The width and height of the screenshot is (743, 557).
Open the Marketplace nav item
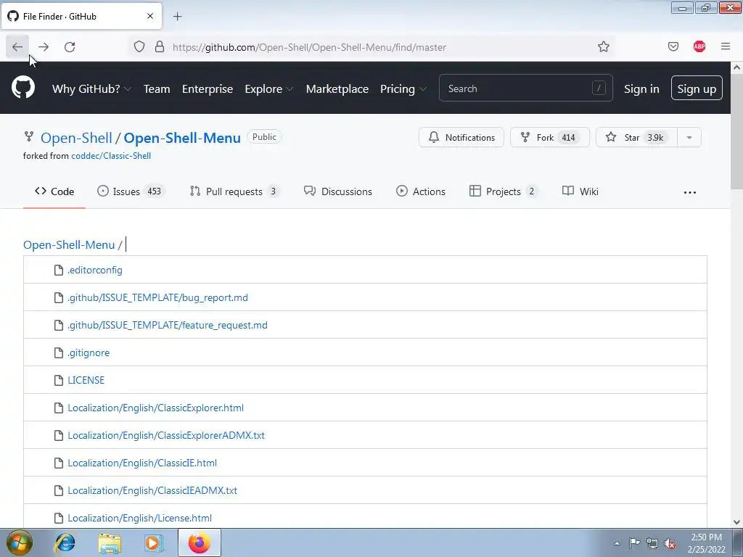click(x=337, y=88)
